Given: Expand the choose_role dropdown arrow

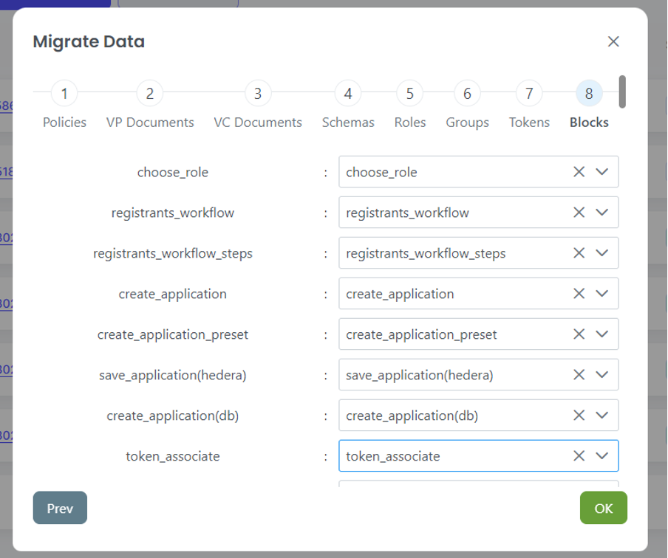Looking at the screenshot, I should (601, 172).
